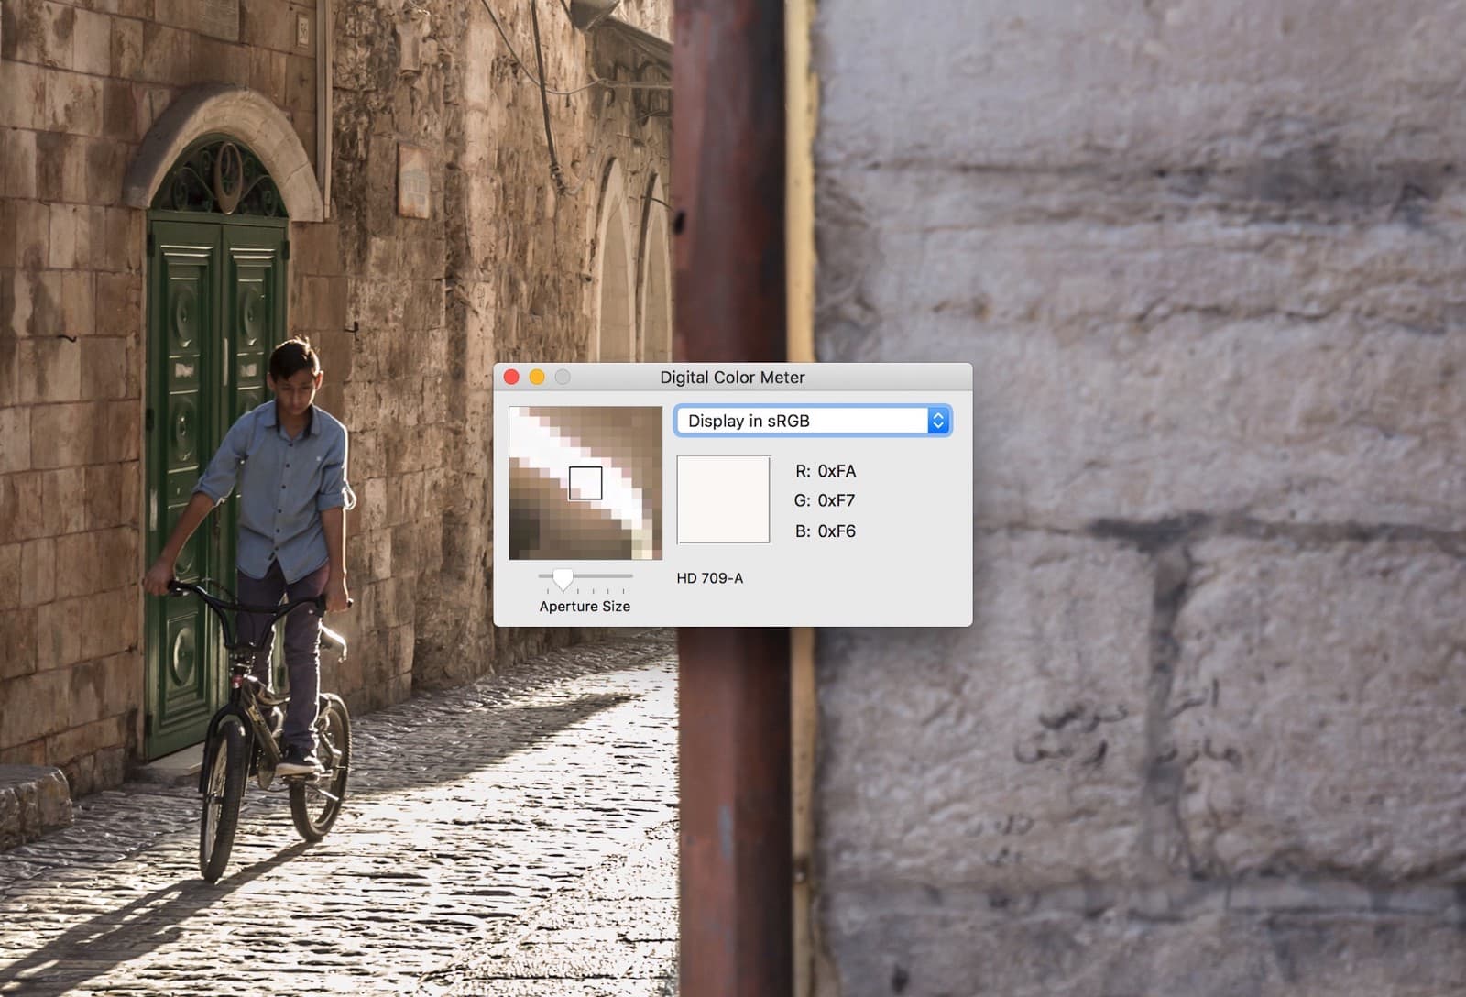
Task: Click the blue up-down arrows on the color space popup
Action: pos(937,421)
